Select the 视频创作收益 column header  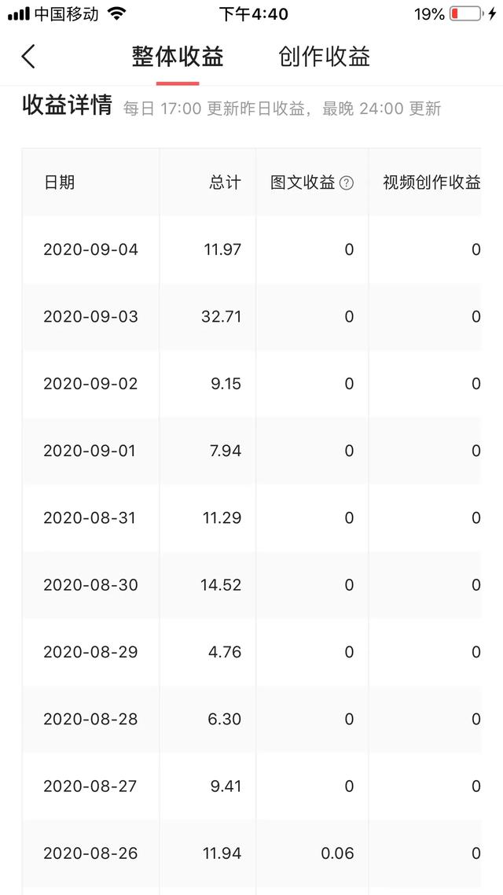tap(431, 182)
